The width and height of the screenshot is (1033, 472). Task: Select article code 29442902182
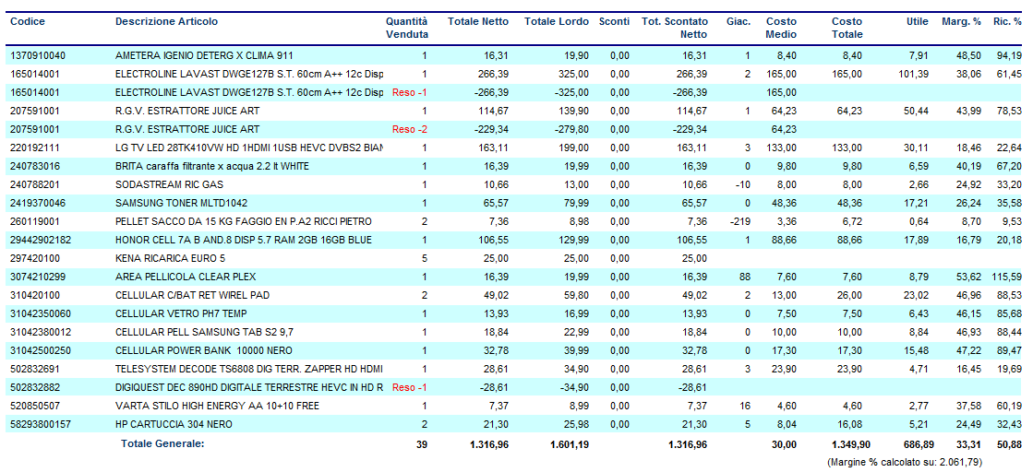tap(41, 240)
